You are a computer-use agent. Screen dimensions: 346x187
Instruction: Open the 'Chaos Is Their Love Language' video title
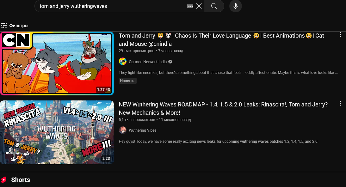221,40
